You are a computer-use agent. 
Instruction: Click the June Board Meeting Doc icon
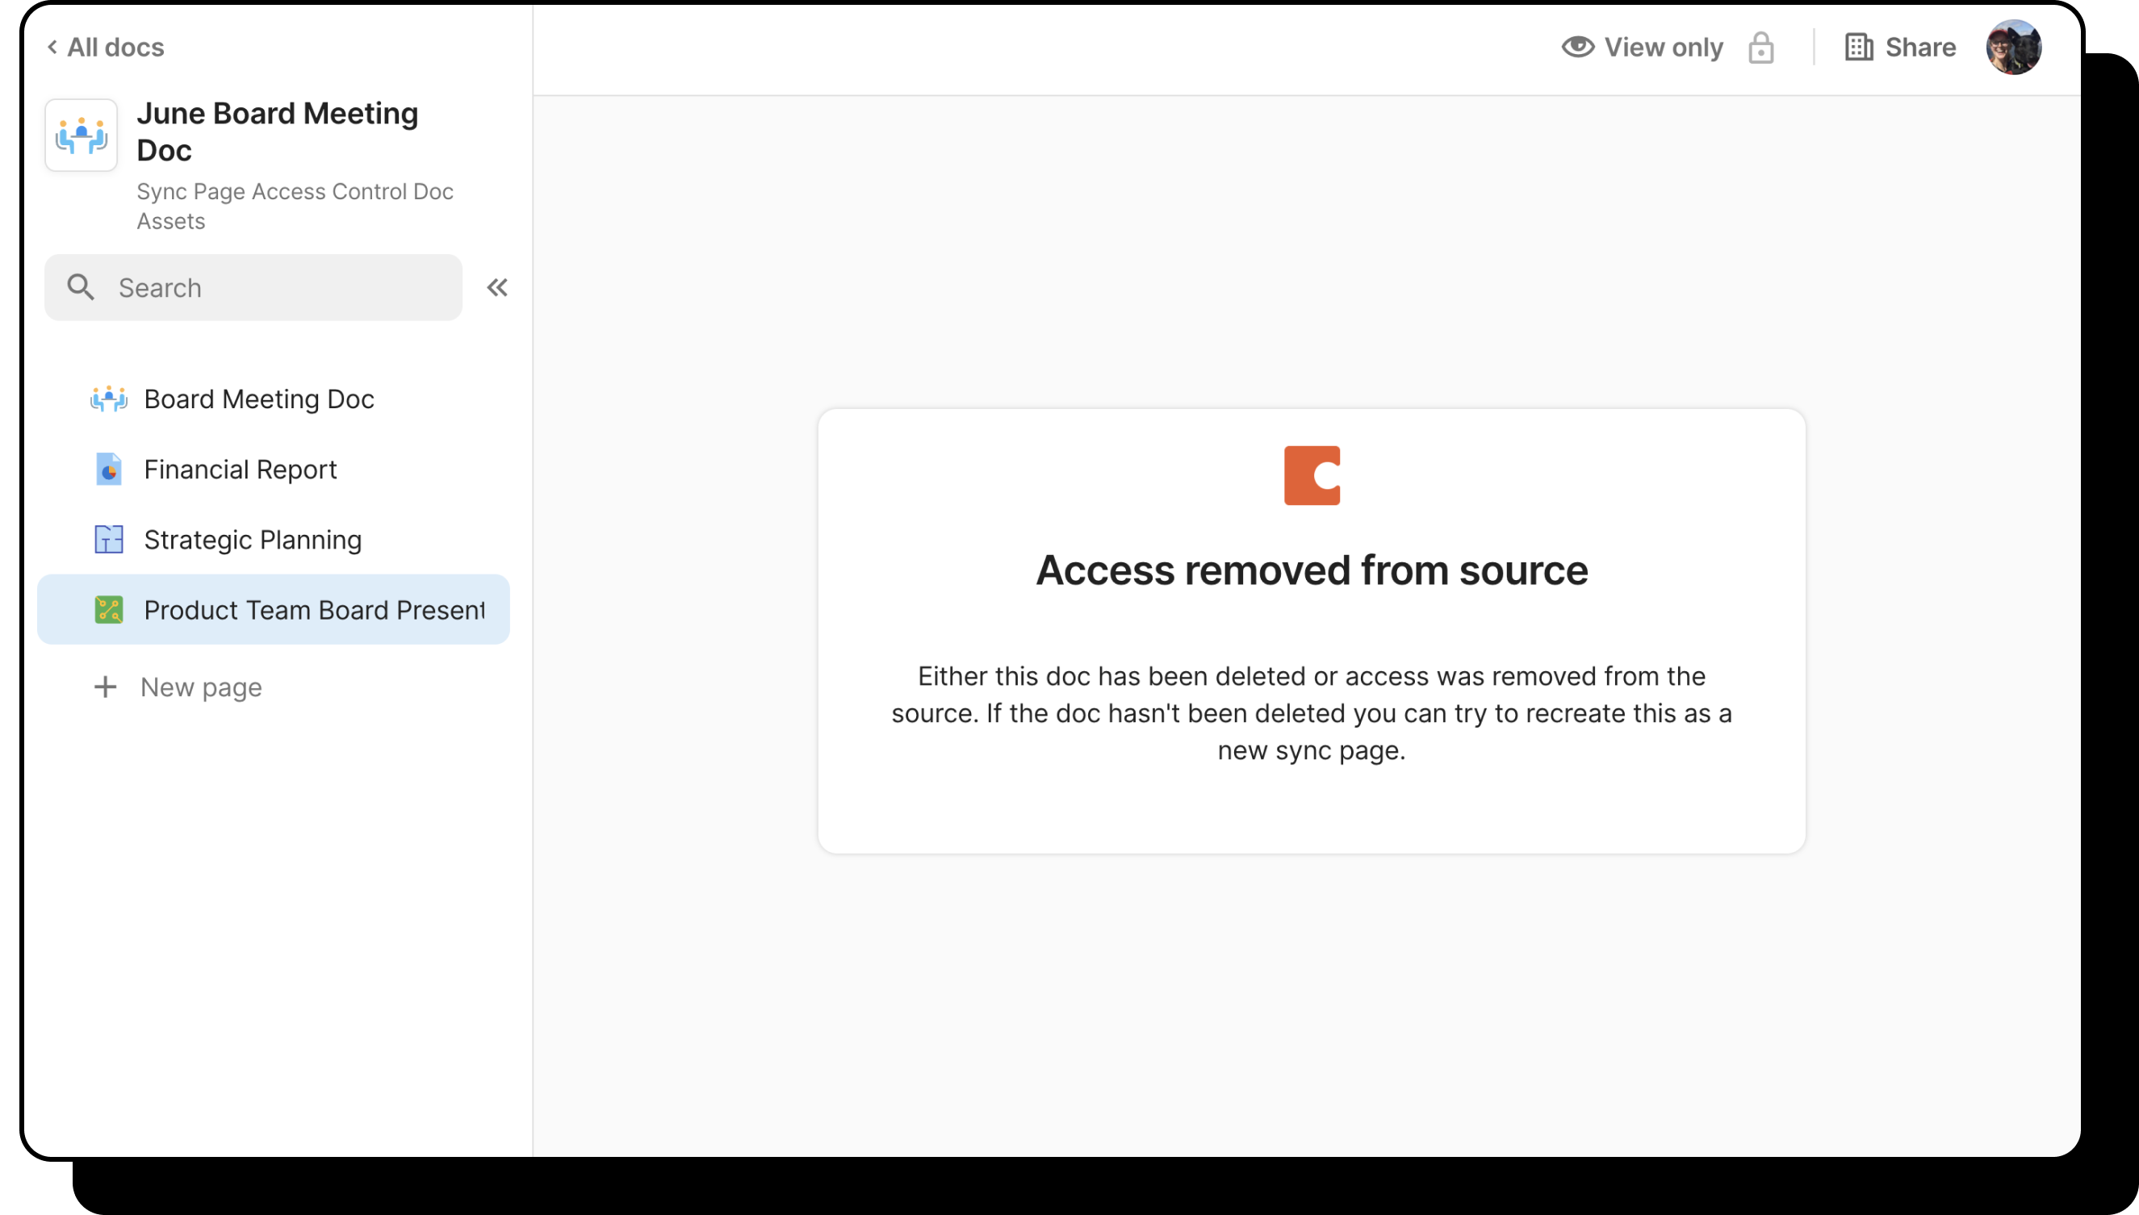(81, 136)
